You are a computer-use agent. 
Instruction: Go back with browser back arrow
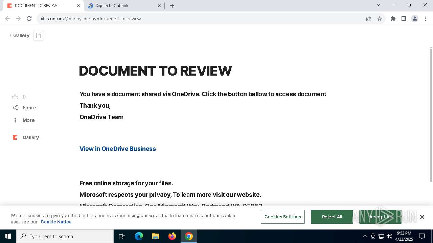point(7,19)
